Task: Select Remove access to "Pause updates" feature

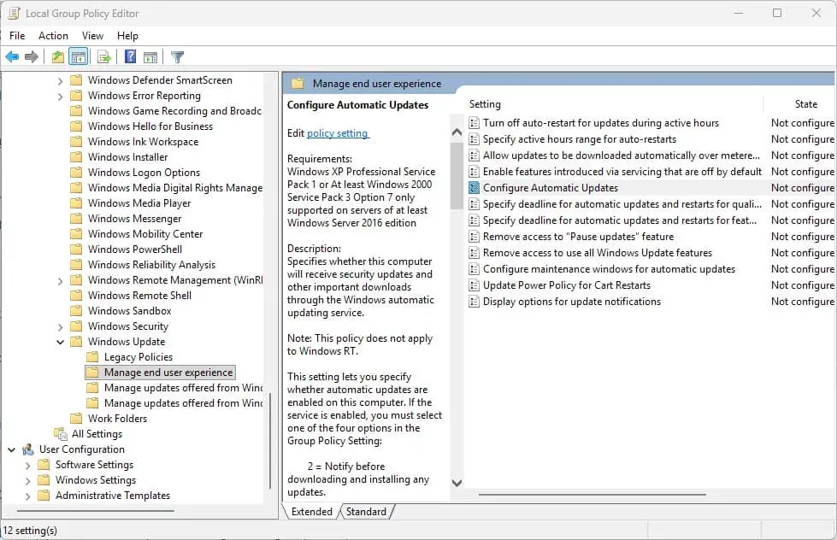Action: coord(578,237)
